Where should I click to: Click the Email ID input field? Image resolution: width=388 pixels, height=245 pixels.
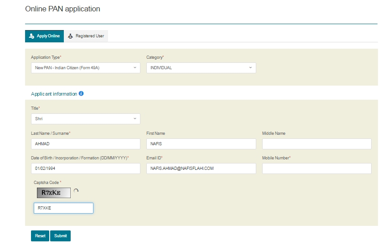tap(201, 168)
